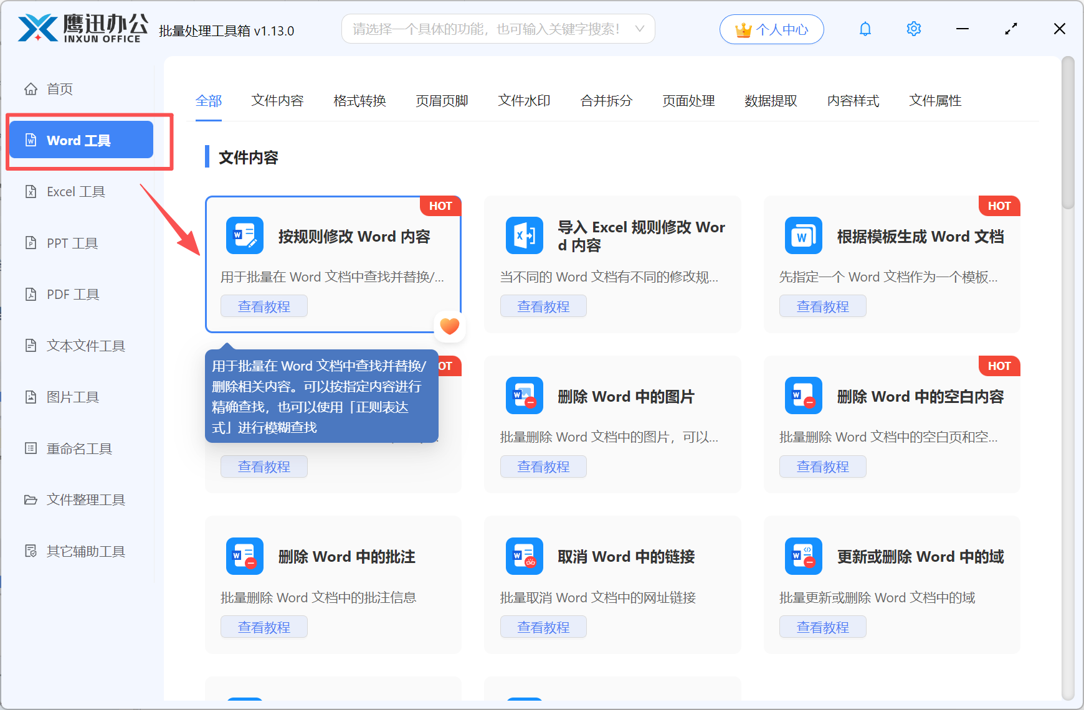
Task: Click the 删除 Word 中的图片 tool icon
Action: coord(524,395)
